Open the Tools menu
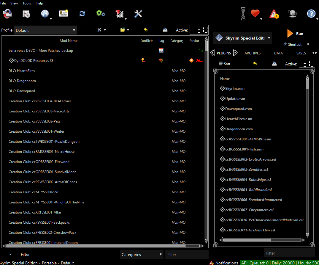The width and height of the screenshot is (319, 265). tap(27, 3)
